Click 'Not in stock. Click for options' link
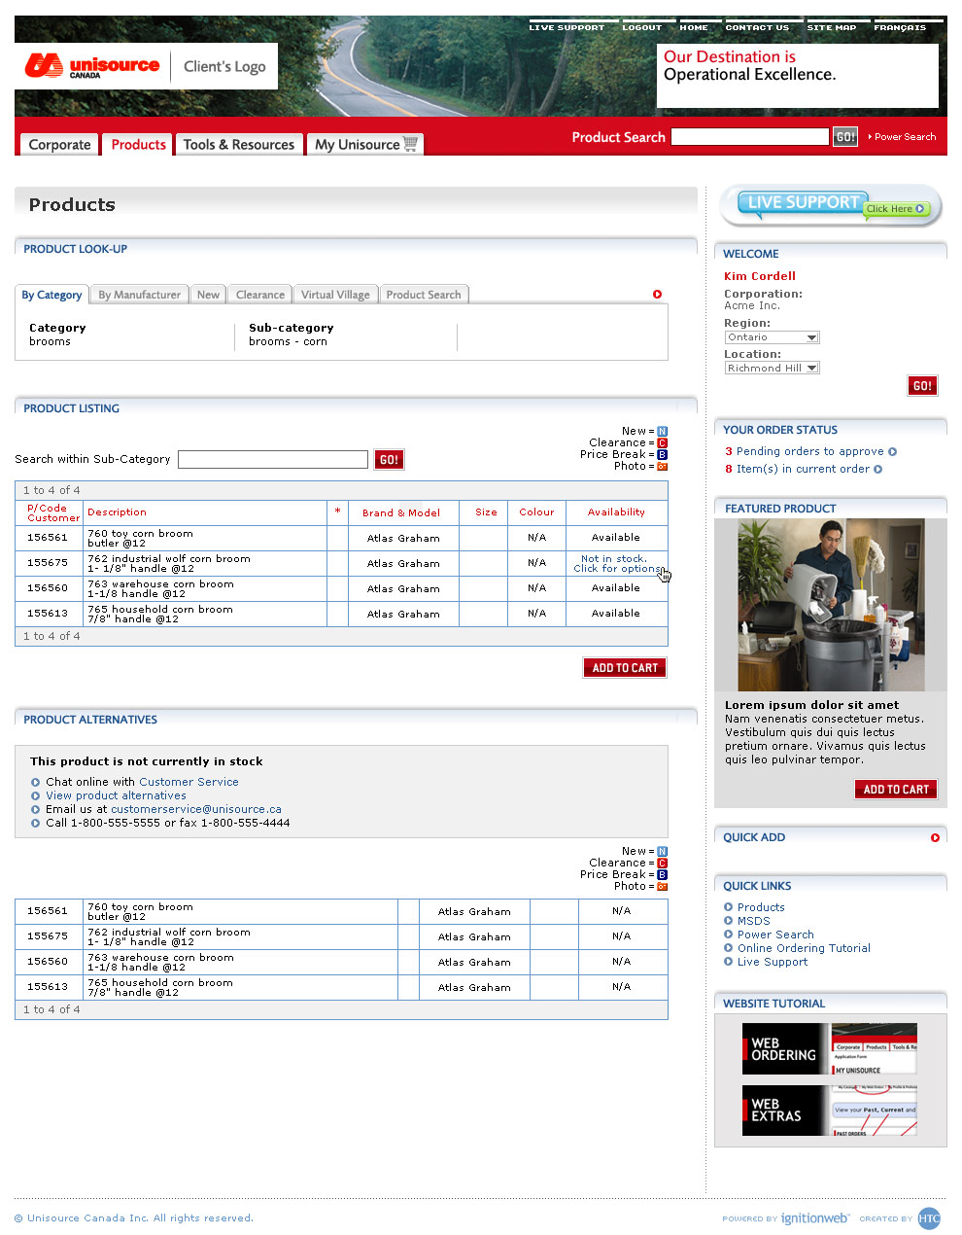The width and height of the screenshot is (962, 1235). pyautogui.click(x=616, y=564)
